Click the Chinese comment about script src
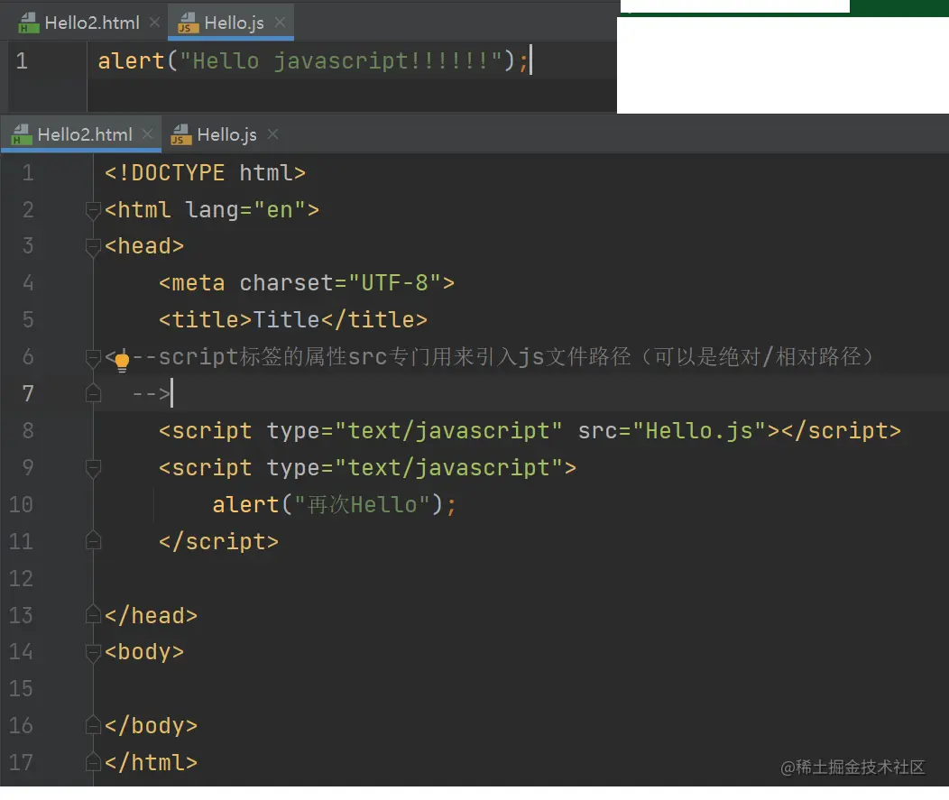Image resolution: width=949 pixels, height=800 pixels. click(x=489, y=357)
